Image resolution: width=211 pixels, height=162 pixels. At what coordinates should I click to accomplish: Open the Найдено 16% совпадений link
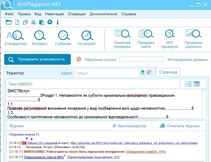point(43,143)
